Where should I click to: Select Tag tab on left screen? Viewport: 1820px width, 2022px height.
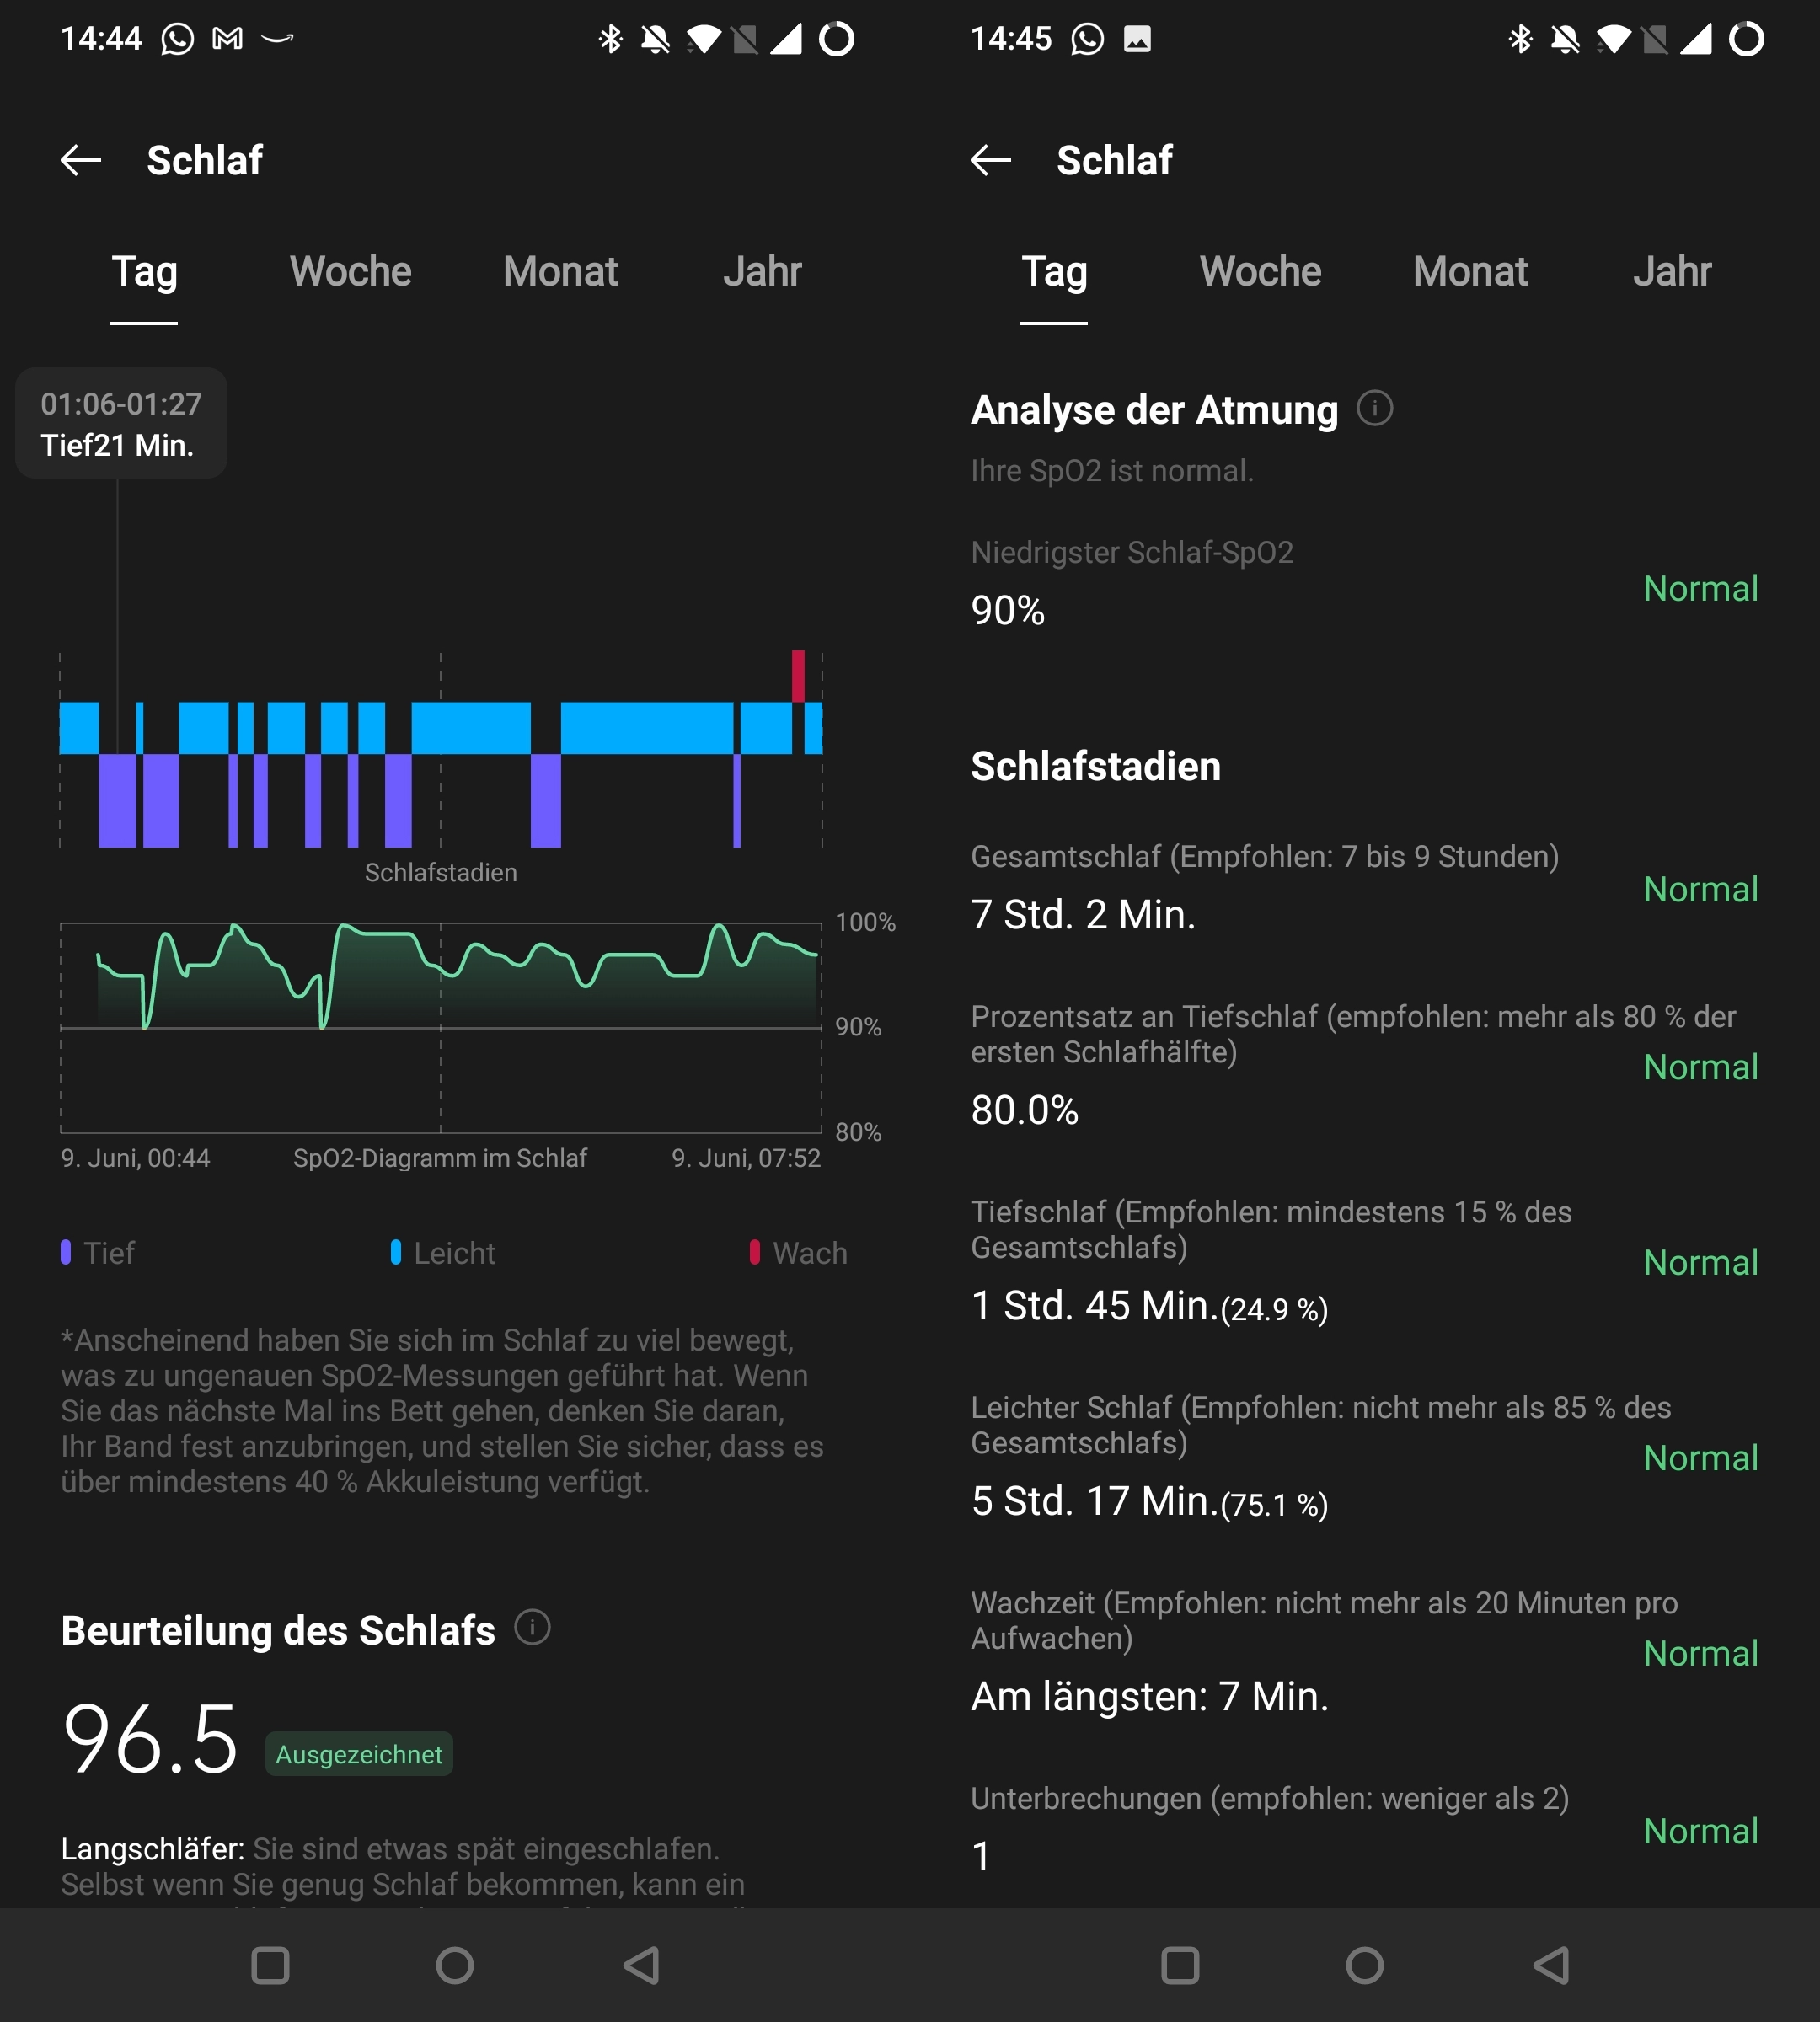(144, 272)
